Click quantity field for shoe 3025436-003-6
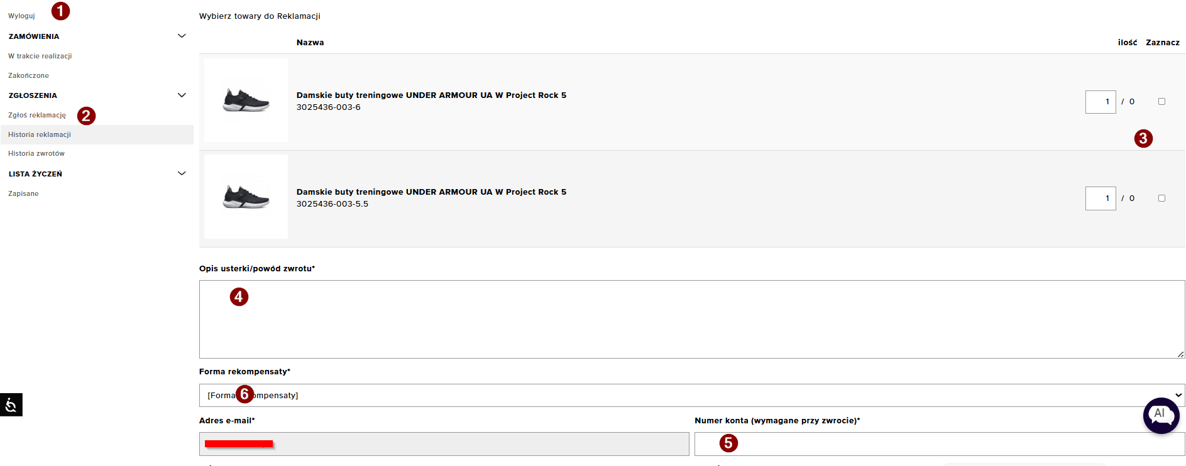 tap(1100, 102)
